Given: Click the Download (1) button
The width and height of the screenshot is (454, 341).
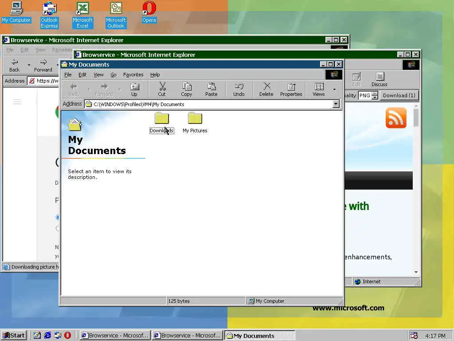Looking at the screenshot, I should coord(399,95).
